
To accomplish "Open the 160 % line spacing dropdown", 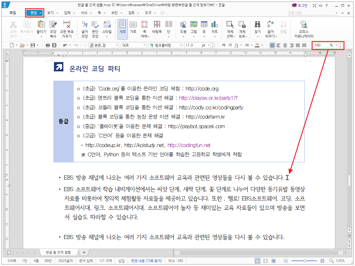I will tap(336, 45).
